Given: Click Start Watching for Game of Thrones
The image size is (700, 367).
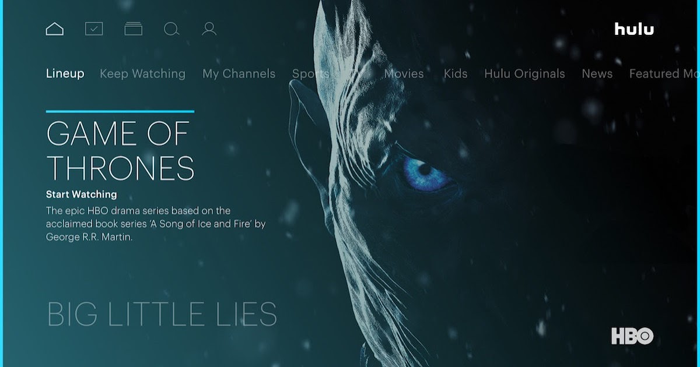Looking at the screenshot, I should [82, 195].
